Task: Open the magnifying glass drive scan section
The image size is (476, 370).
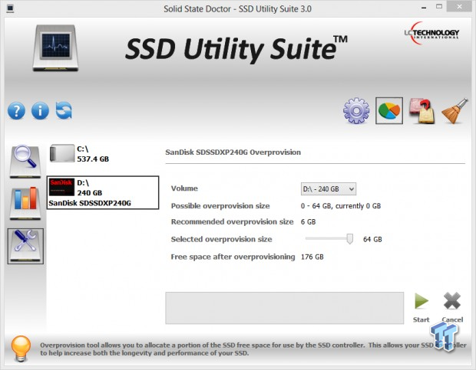Action: [x=25, y=162]
